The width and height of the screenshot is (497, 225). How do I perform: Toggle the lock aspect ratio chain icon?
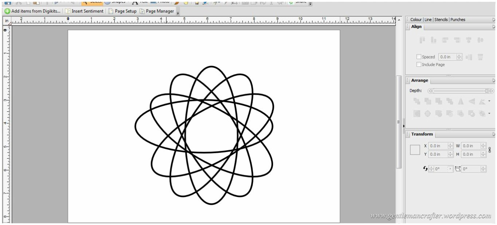[x=490, y=150]
